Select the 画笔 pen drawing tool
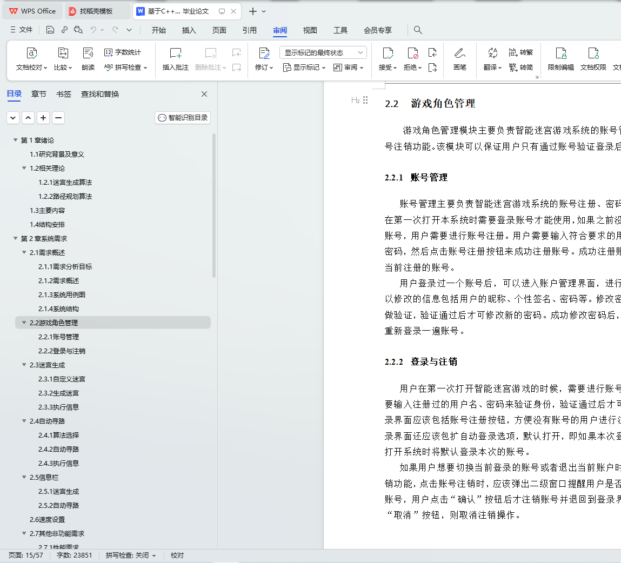 point(459,59)
